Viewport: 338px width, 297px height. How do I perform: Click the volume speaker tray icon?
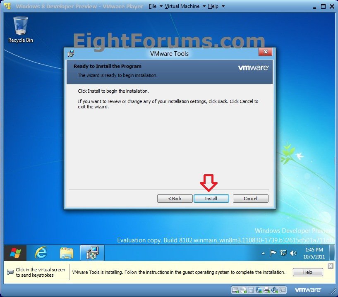pyautogui.click(x=293, y=253)
